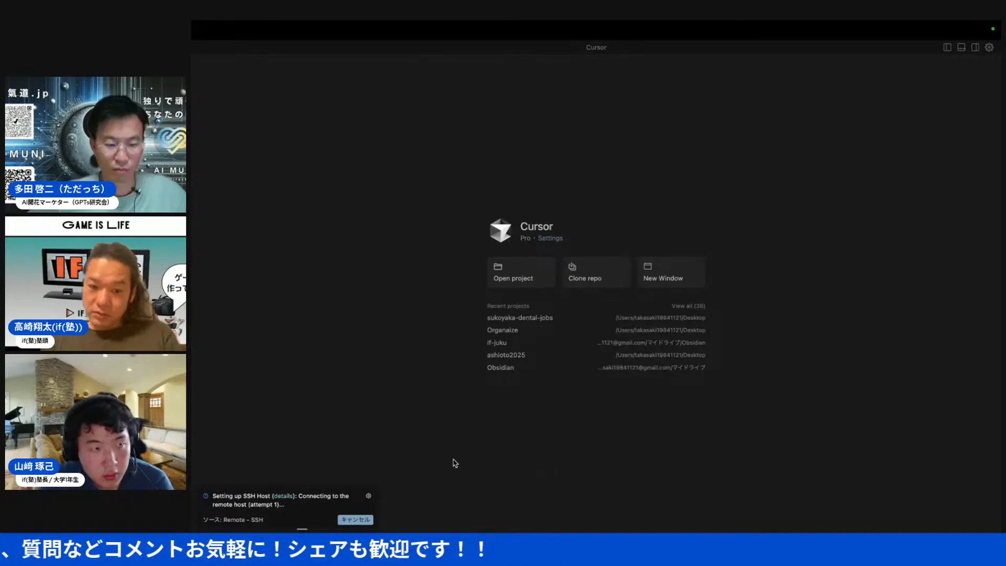Viewport: 1006px width, 566px height.
Task: Choose Clone repo on the welcome screen
Action: tap(596, 272)
